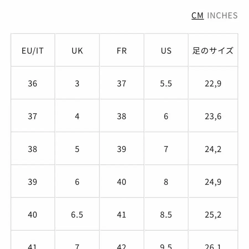Select FR size 40 cell

tap(122, 182)
